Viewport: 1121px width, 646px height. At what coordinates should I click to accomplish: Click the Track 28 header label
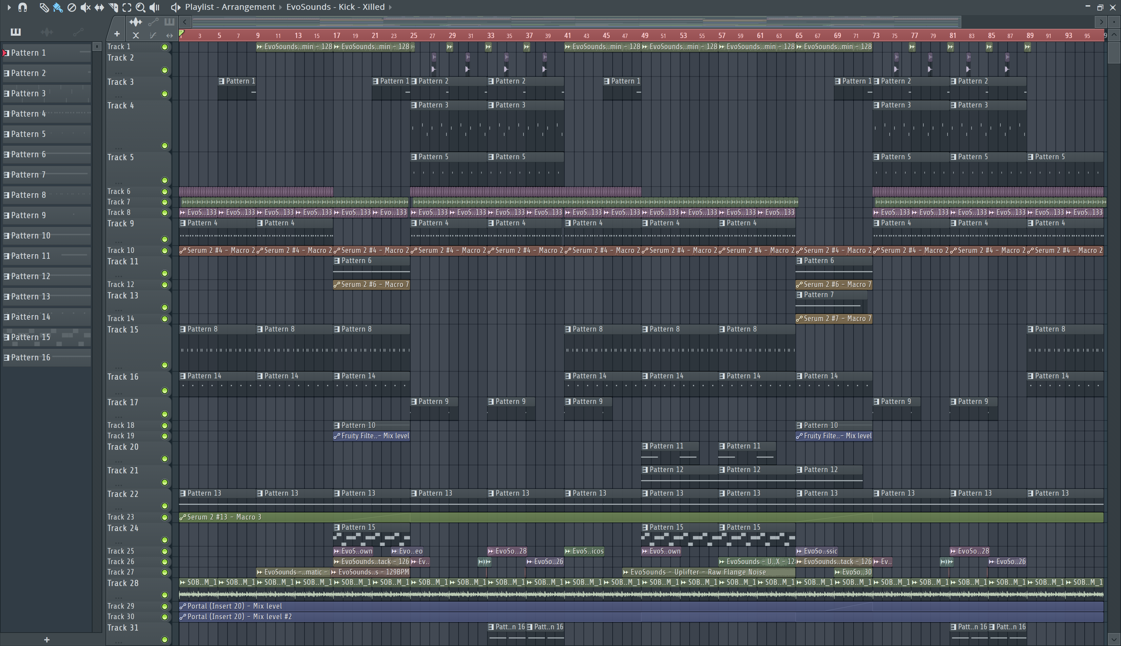click(x=123, y=583)
